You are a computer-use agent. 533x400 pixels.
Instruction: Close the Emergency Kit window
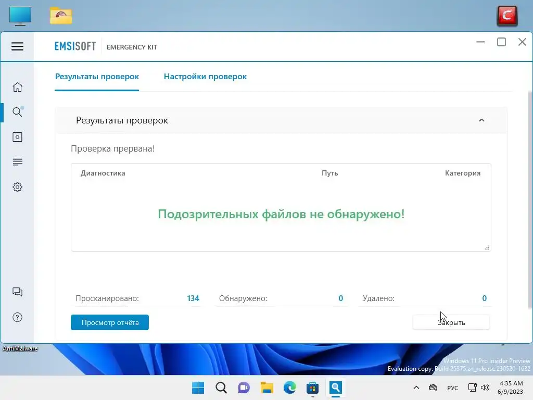click(522, 42)
